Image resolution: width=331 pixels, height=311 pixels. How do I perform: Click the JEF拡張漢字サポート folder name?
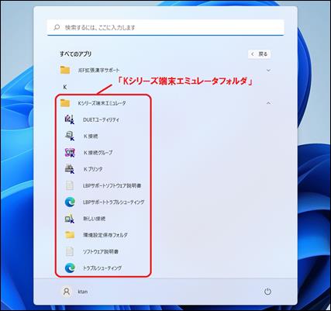point(99,71)
